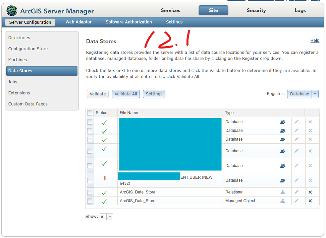
Task: Check the box for Relational ArcGIS_Data_Store row
Action: pos(90,192)
